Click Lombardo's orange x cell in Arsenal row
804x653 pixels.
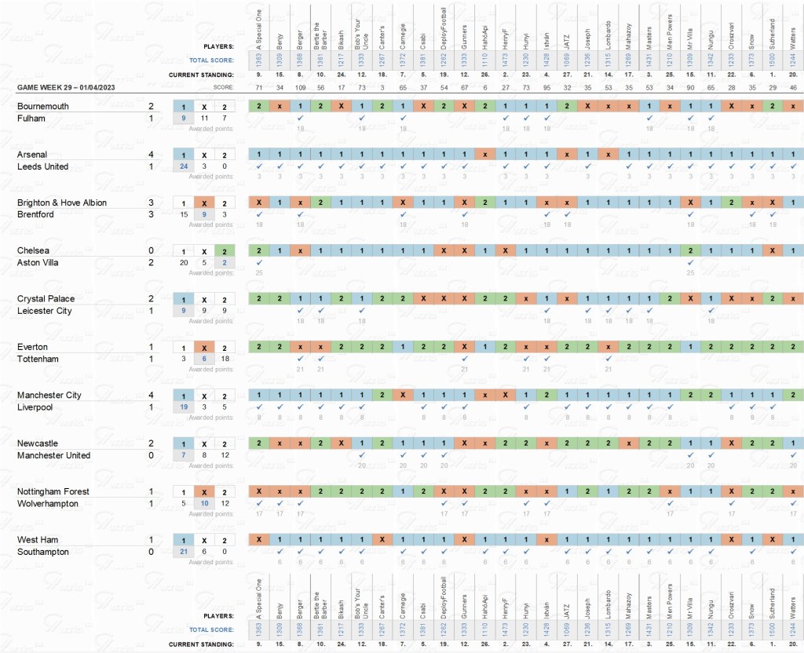(608, 155)
